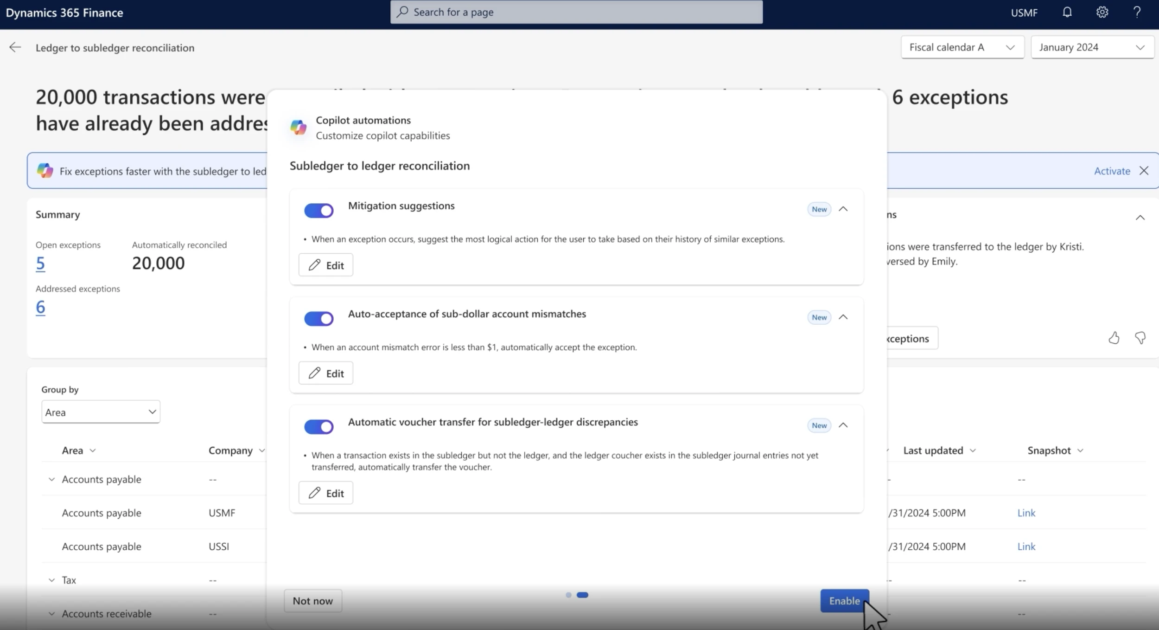Sort by the Last updated column
The height and width of the screenshot is (630, 1159).
[x=940, y=450]
